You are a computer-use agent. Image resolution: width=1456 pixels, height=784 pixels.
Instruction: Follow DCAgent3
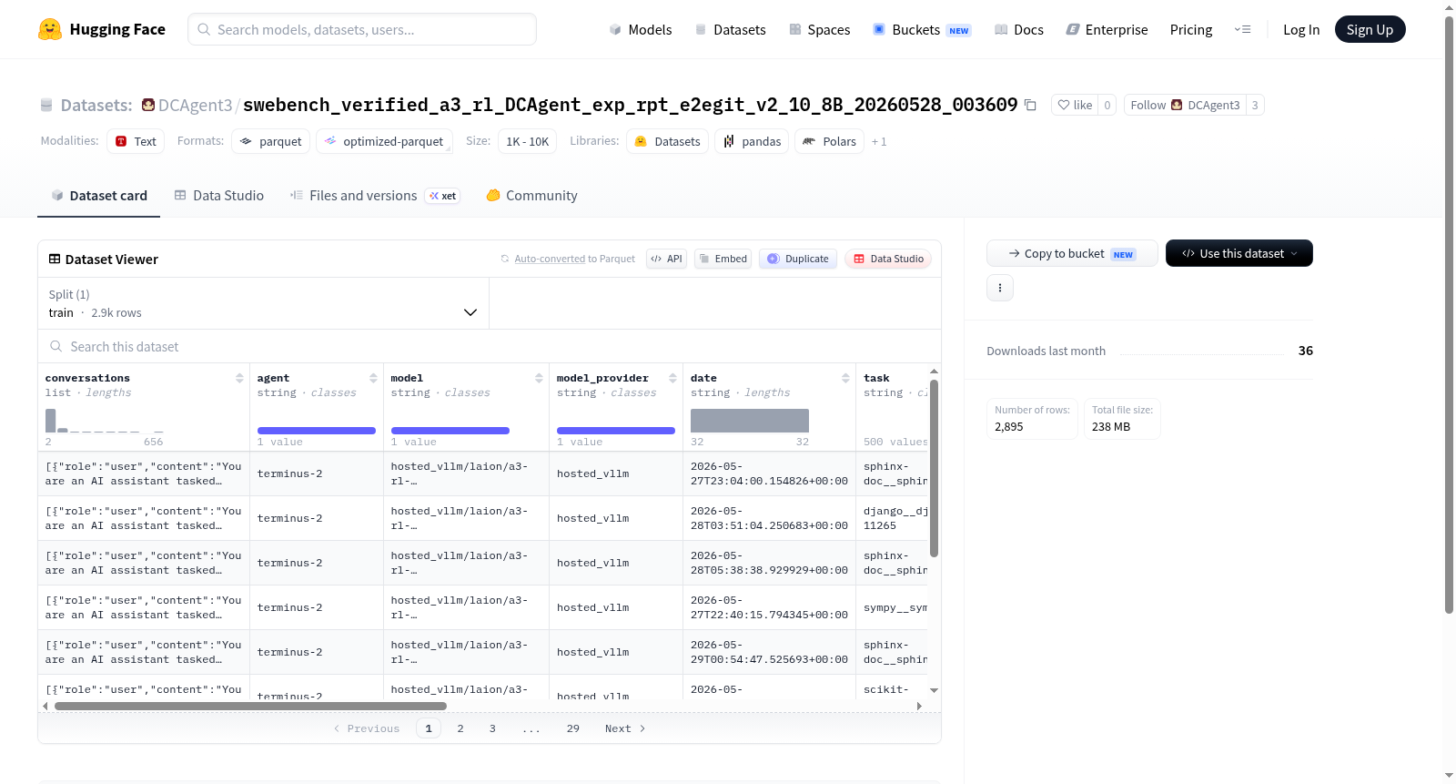coord(1185,105)
